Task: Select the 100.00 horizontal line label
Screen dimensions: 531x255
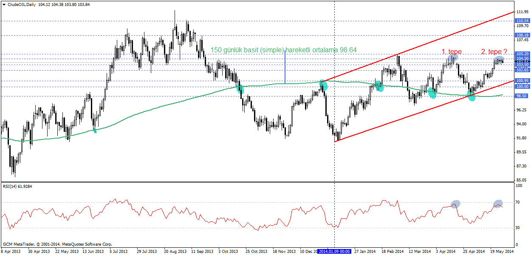Action: [x=522, y=87]
